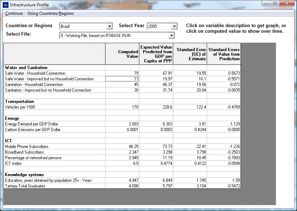Screen dimensions: 297x211
Task: Click Vehicles per 1000 variable description
Action: 20,107
